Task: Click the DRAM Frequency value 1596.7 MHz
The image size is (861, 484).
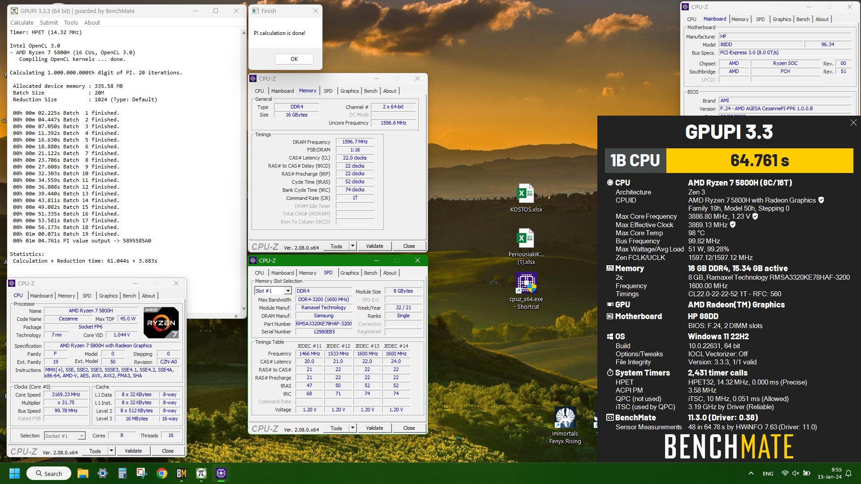Action: point(355,142)
